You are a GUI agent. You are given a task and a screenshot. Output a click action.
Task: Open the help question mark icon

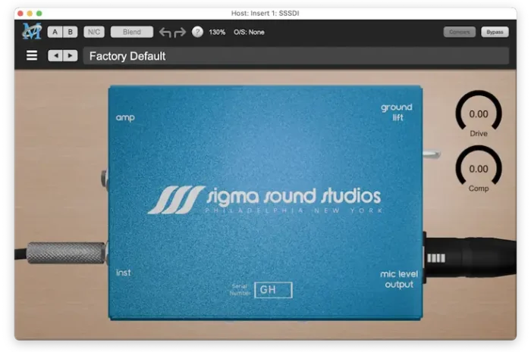pos(197,32)
